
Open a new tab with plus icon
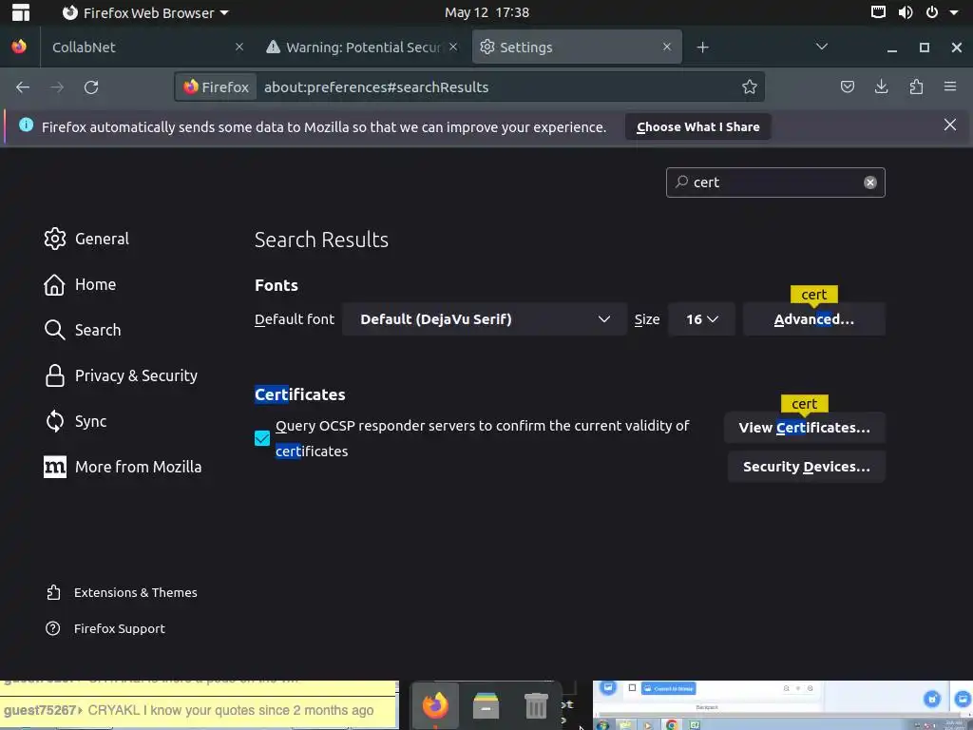702,48
